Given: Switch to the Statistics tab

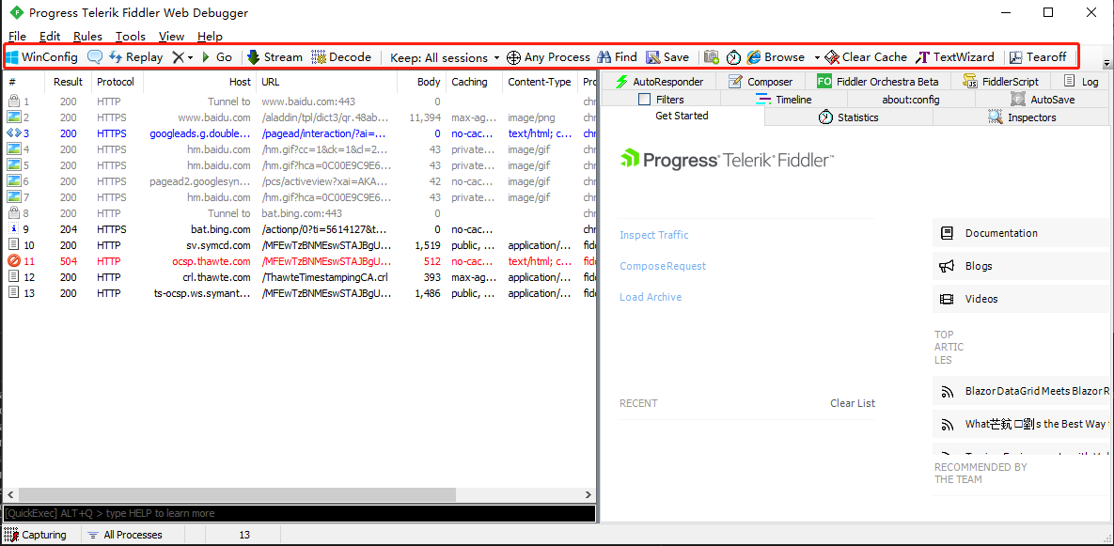Looking at the screenshot, I should pyautogui.click(x=848, y=117).
